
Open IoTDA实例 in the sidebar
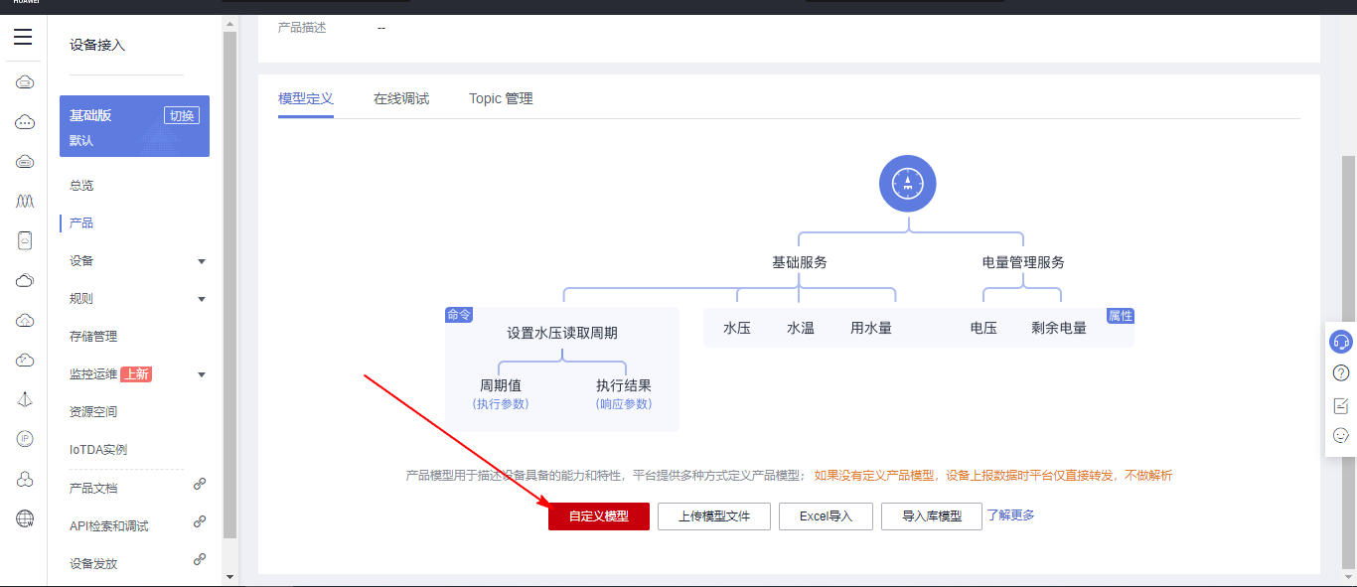click(98, 450)
